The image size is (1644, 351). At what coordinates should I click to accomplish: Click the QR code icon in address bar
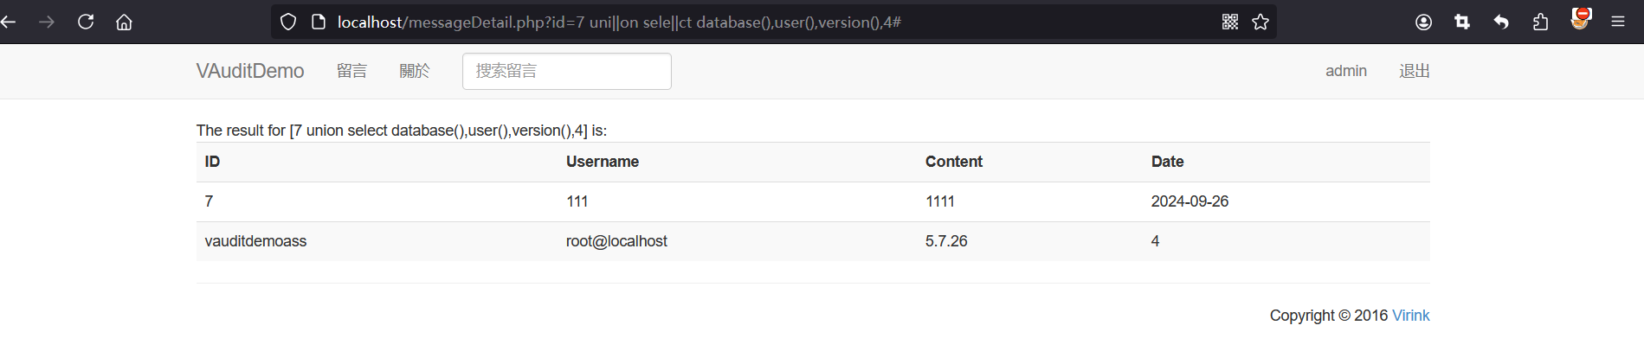point(1230,22)
